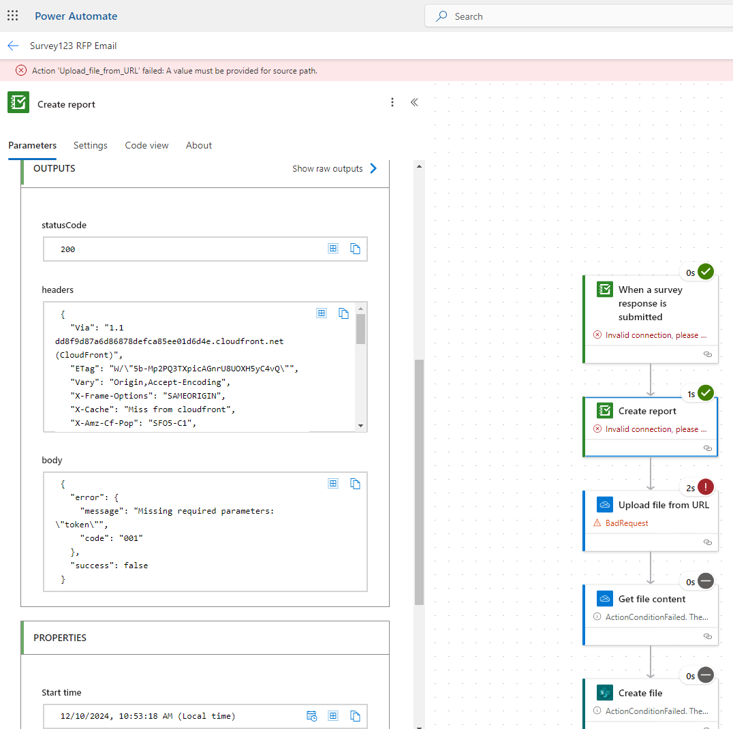Select the Create file action icon
Viewport: 733px width, 729px height.
(605, 692)
